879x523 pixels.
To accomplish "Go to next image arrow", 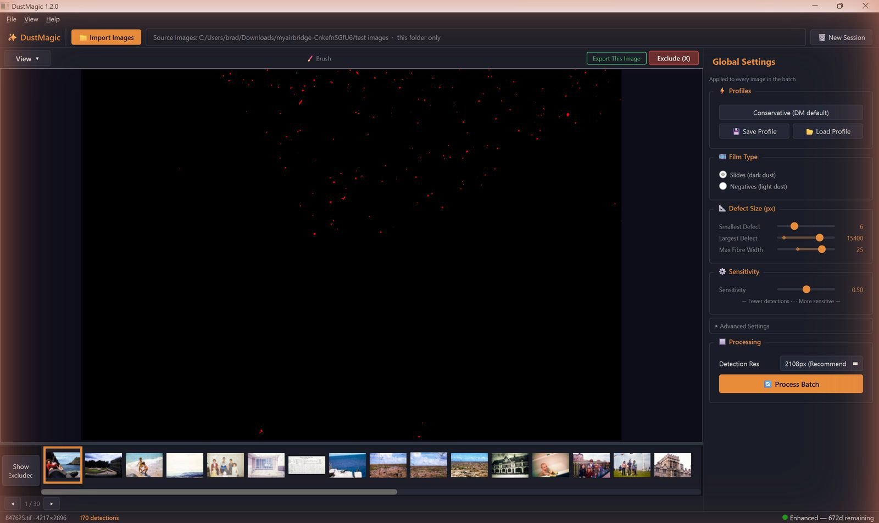I will [x=52, y=503].
